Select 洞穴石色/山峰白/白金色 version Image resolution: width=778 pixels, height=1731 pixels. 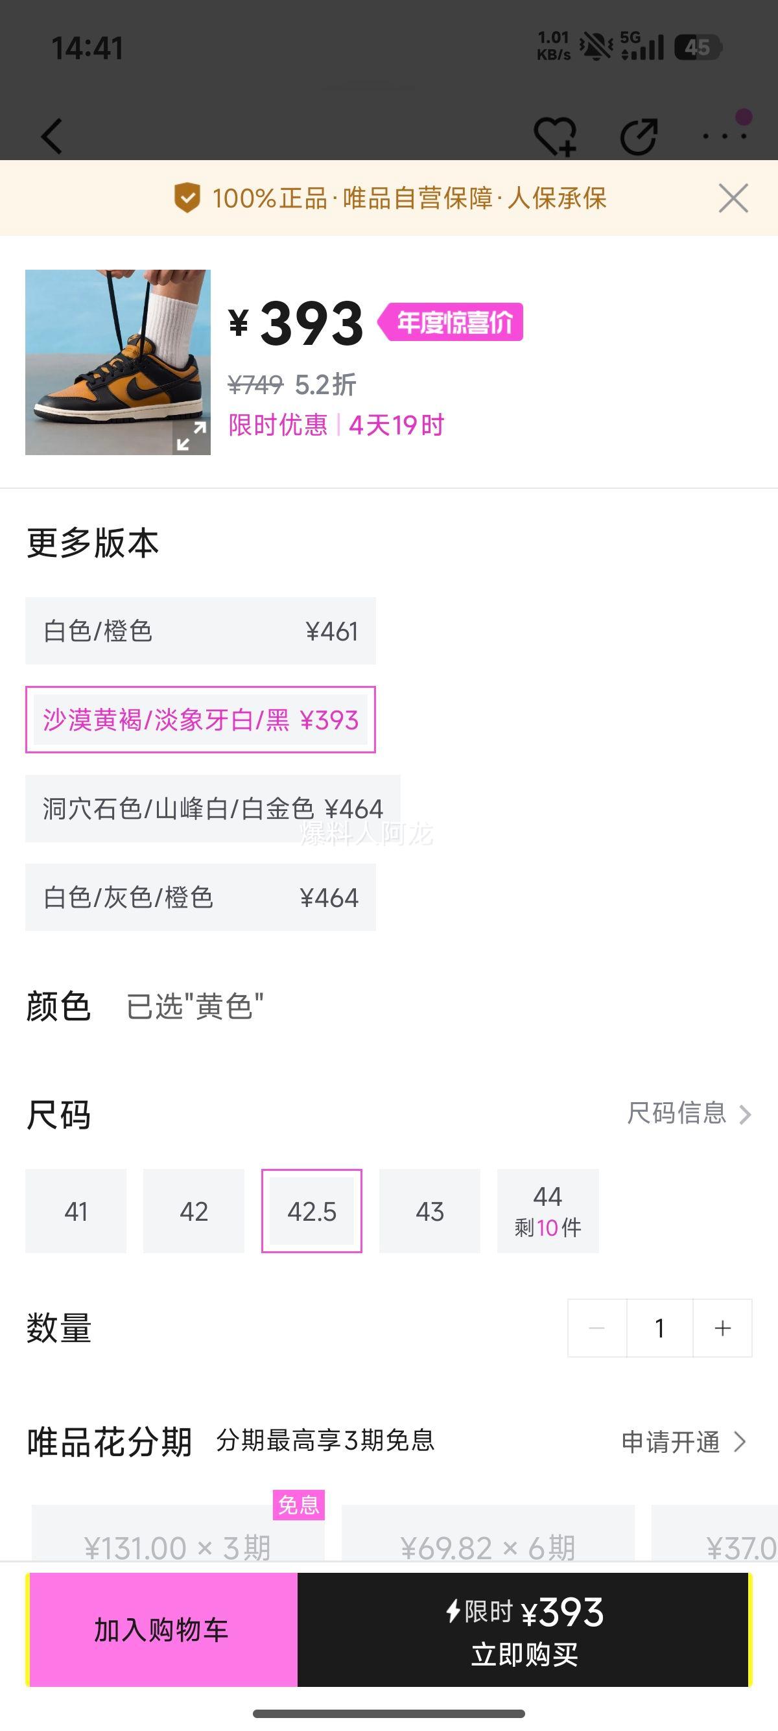(x=212, y=808)
